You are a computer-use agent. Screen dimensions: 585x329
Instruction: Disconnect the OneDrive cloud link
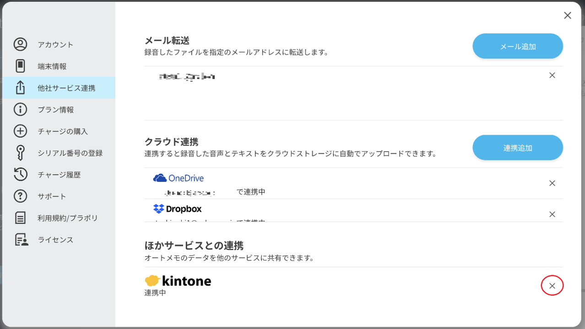pyautogui.click(x=552, y=183)
